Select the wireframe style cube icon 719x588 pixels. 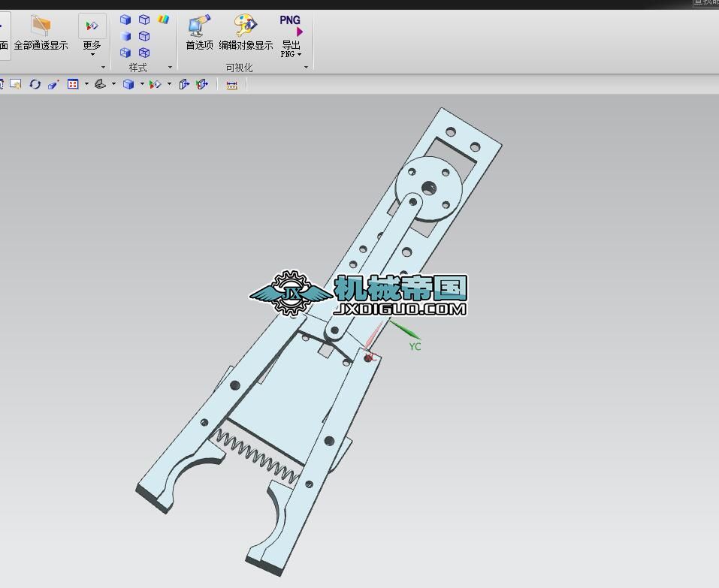(x=144, y=20)
